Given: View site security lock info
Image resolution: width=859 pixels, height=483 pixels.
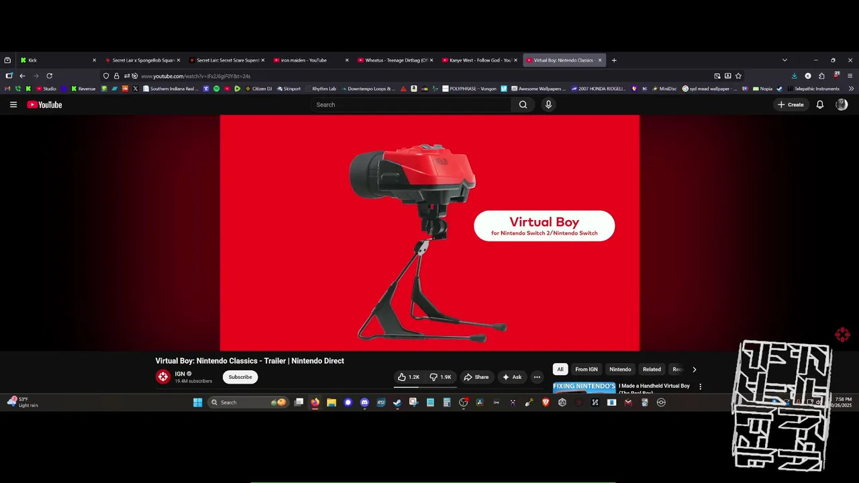Looking at the screenshot, I should pyautogui.click(x=116, y=76).
